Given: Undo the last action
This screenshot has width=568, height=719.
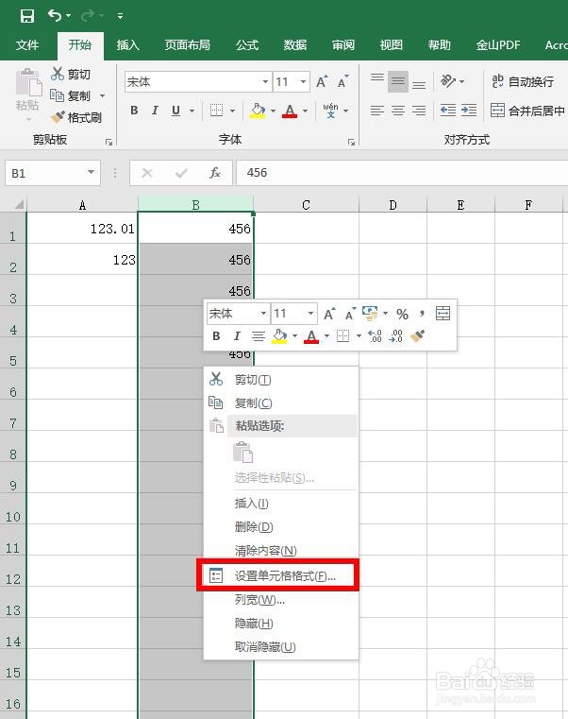Looking at the screenshot, I should (55, 16).
